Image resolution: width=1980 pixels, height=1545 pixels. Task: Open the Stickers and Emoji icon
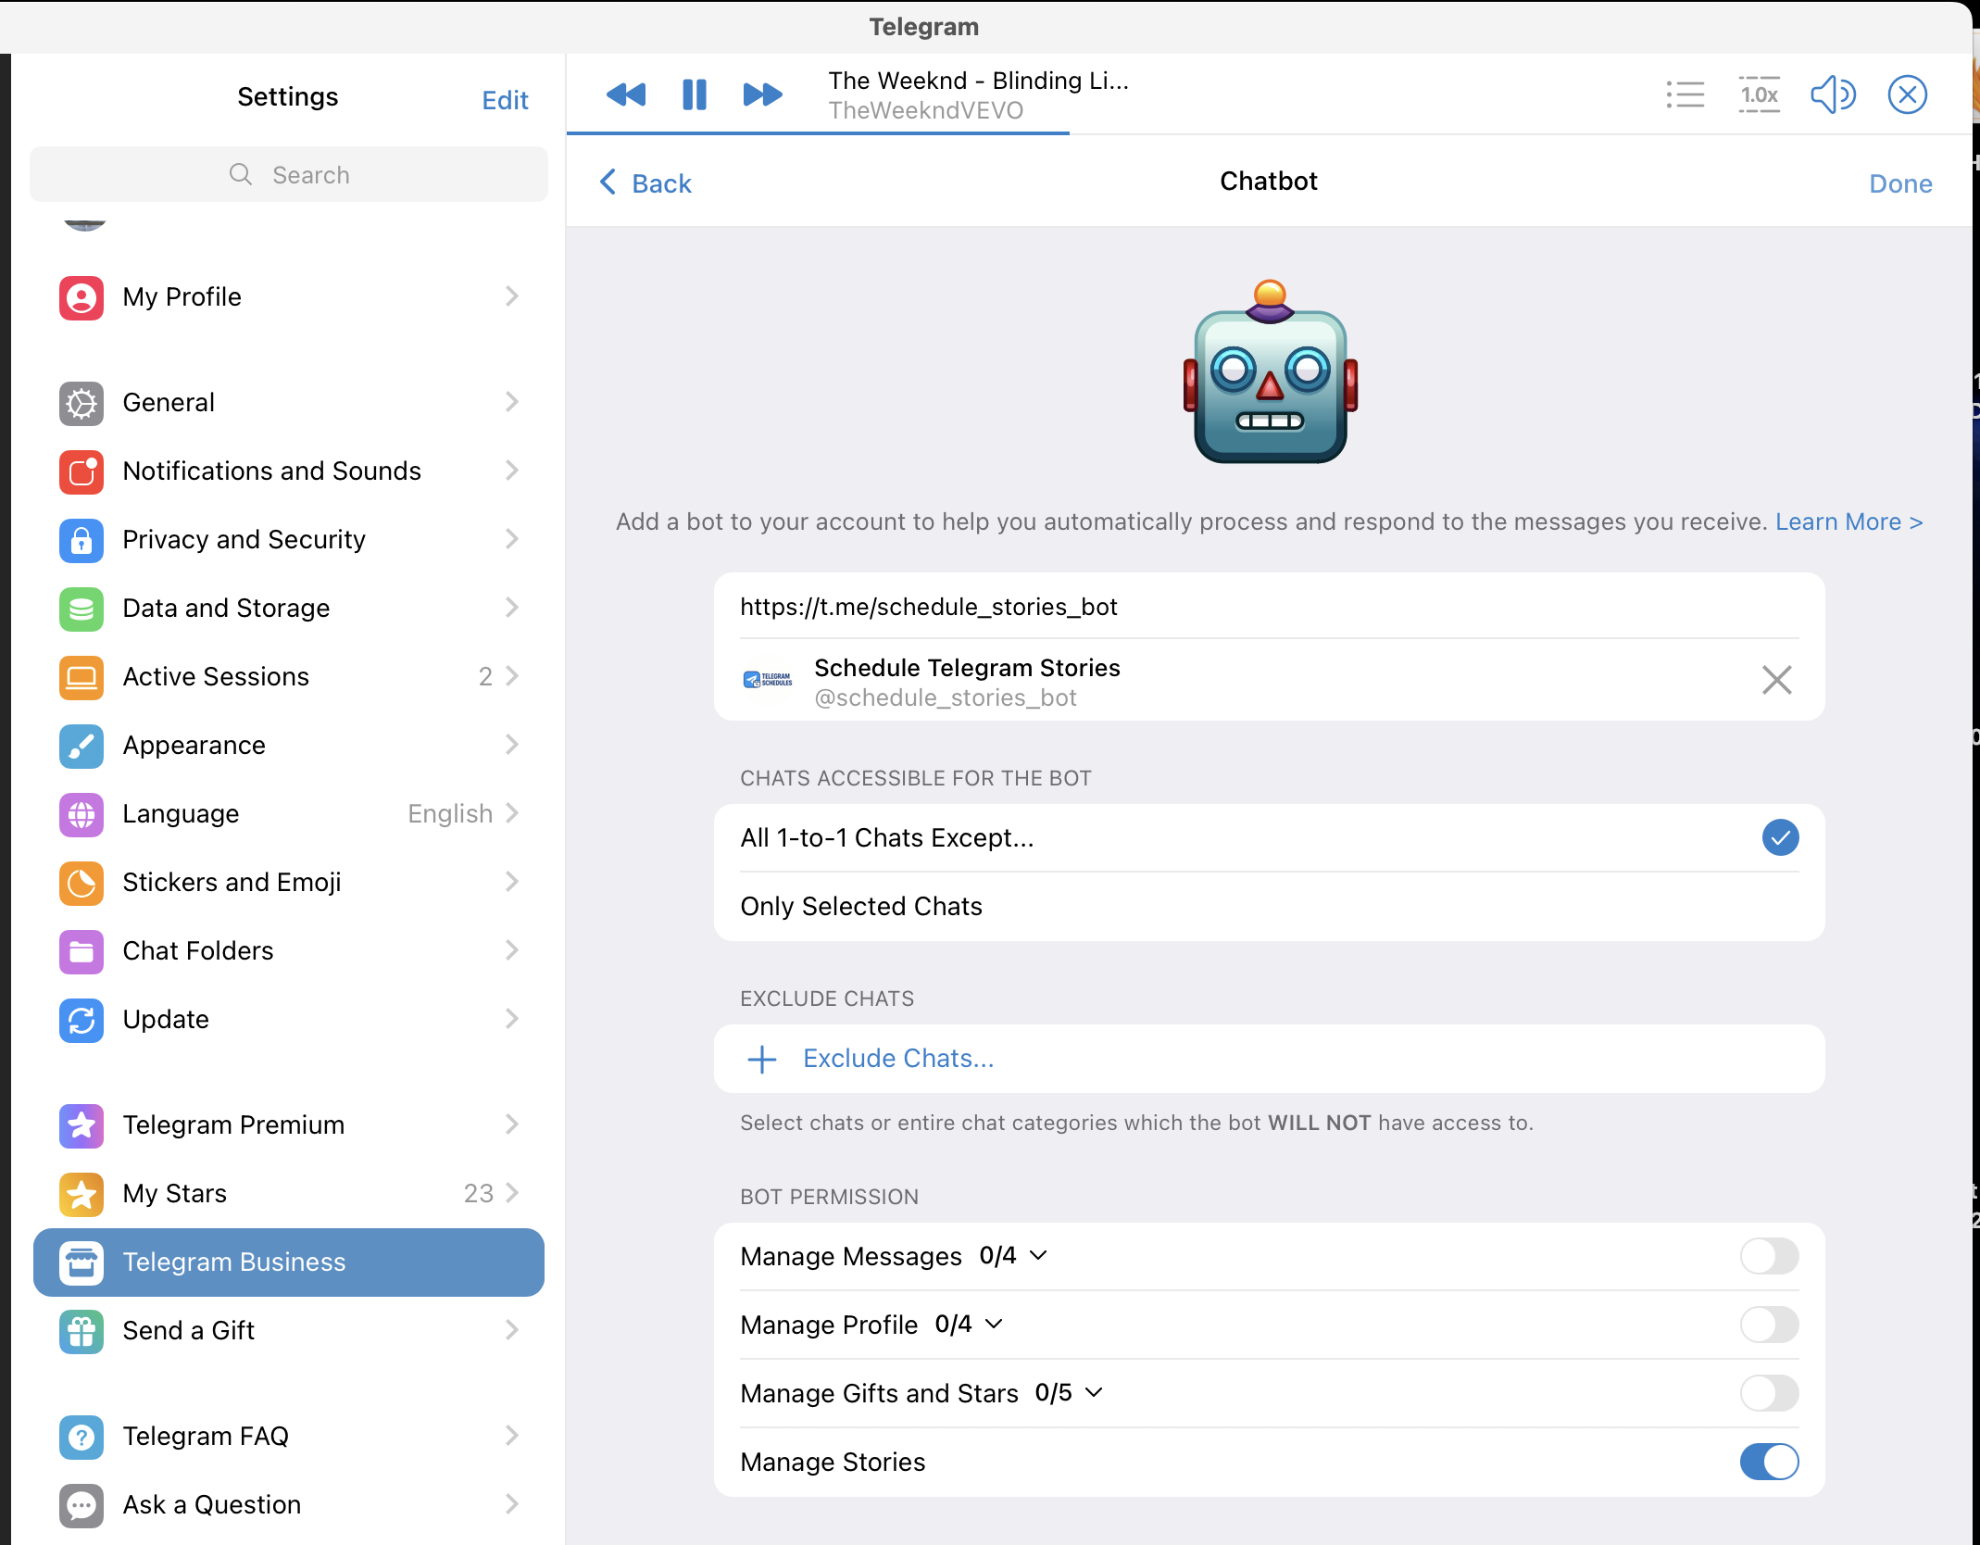pos(81,883)
